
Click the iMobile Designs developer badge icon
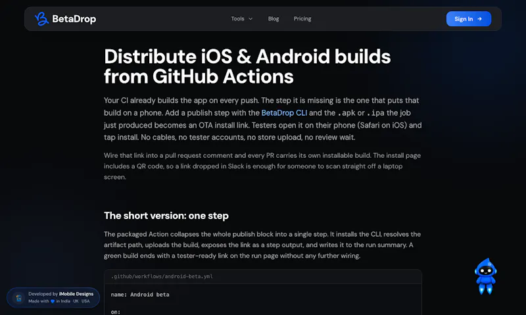pos(19,297)
